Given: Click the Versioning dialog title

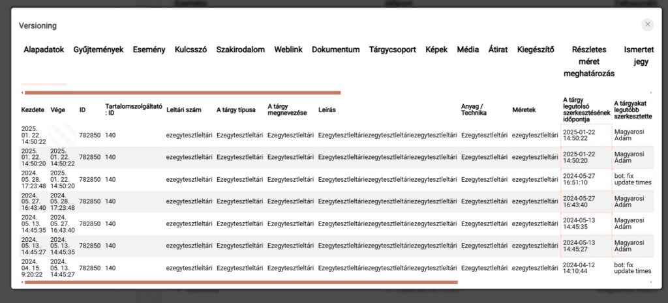Looking at the screenshot, I should pyautogui.click(x=37, y=26).
